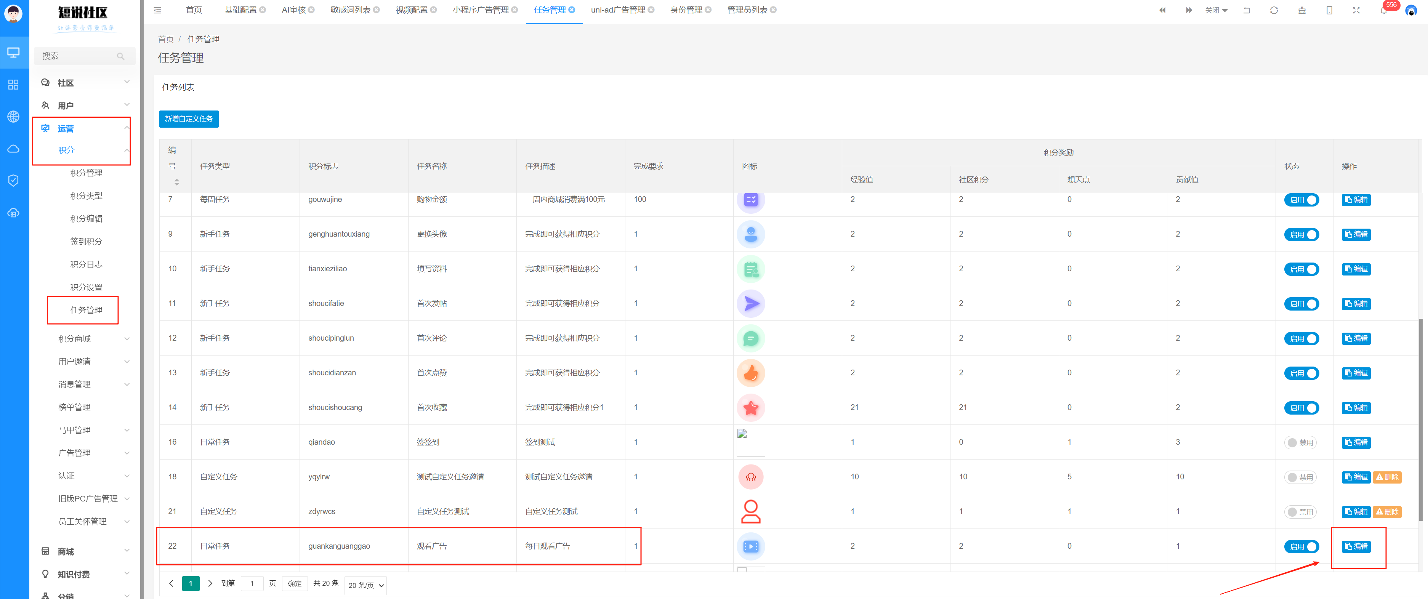This screenshot has width=1428, height=599.
Task: Click the broom clear-cache icon
Action: coord(1301,10)
